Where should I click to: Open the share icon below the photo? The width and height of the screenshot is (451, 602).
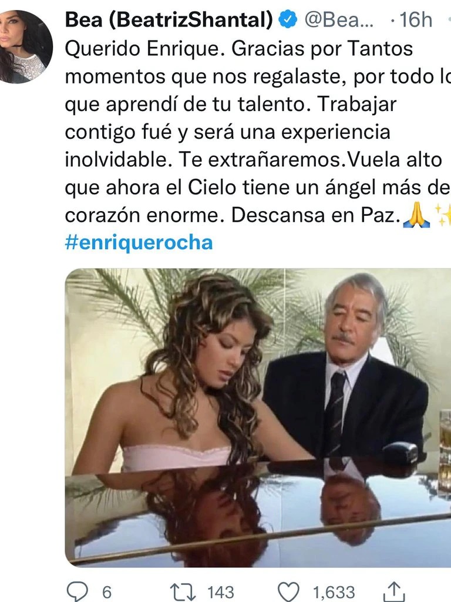[x=393, y=591]
